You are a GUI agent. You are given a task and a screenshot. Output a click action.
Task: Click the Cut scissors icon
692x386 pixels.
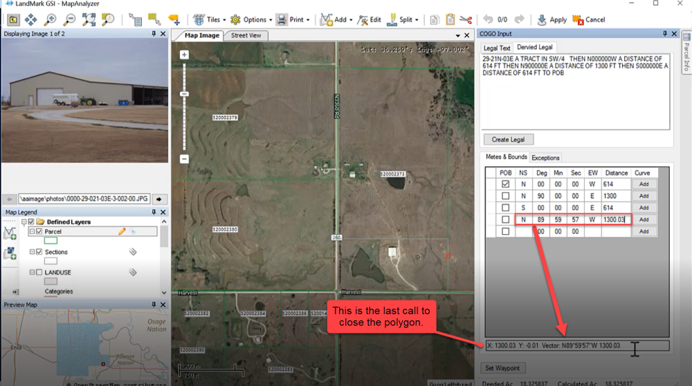tap(466, 20)
